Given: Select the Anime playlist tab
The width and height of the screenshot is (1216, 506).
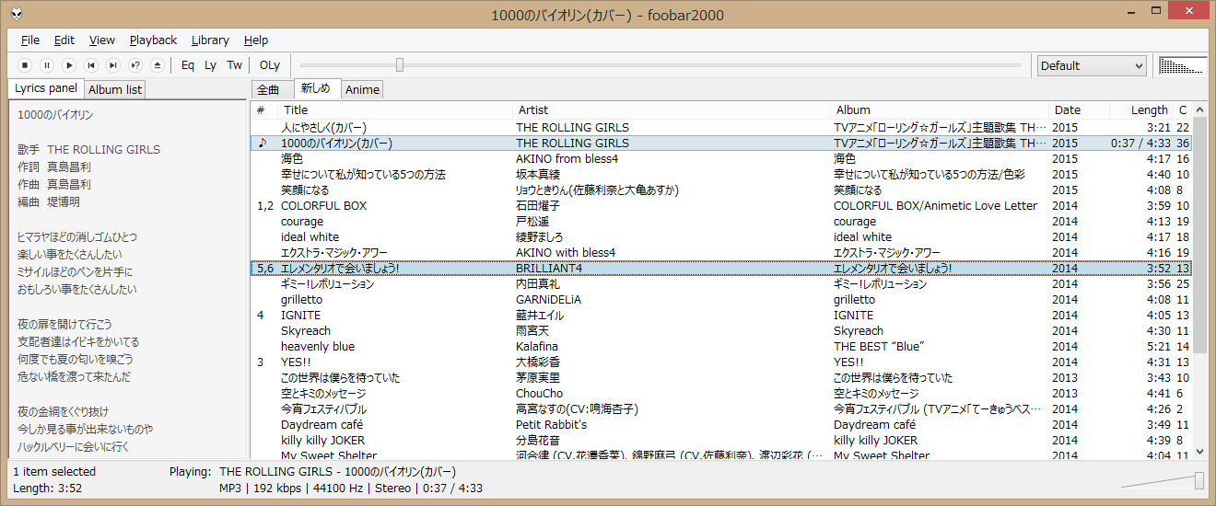Looking at the screenshot, I should [x=362, y=89].
